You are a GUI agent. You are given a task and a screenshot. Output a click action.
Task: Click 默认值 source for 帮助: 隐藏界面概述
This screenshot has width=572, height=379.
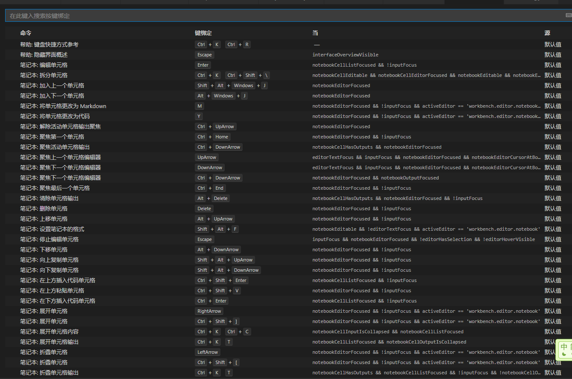tap(552, 54)
